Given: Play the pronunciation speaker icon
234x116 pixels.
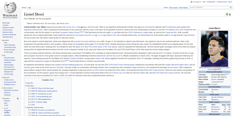Looking at the screenshot, I should pyautogui.click(x=82, y=27).
